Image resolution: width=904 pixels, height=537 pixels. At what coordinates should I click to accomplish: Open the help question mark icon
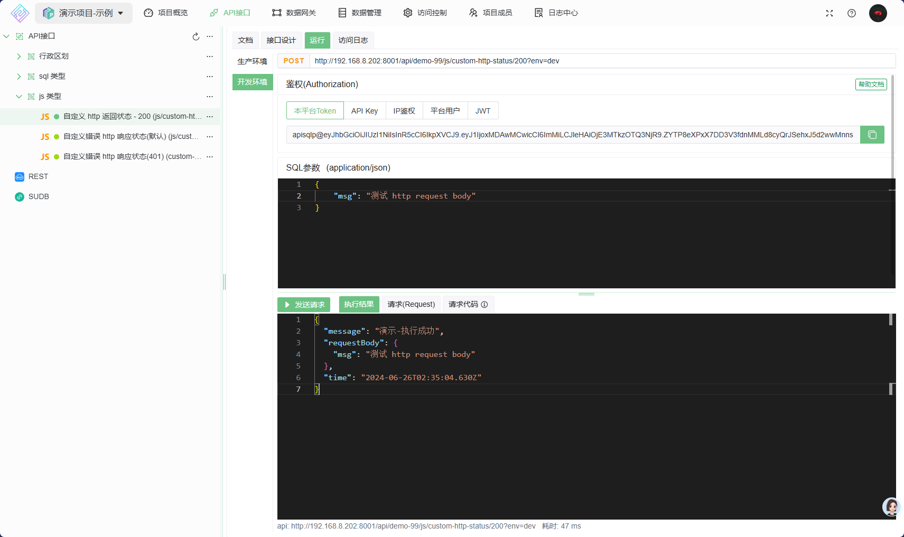tap(852, 13)
